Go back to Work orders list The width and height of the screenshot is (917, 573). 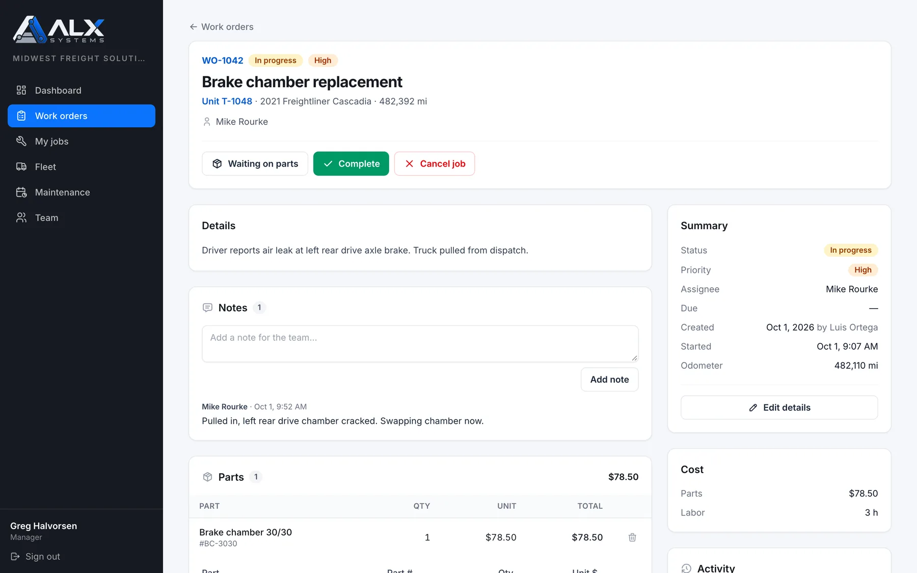[222, 26]
